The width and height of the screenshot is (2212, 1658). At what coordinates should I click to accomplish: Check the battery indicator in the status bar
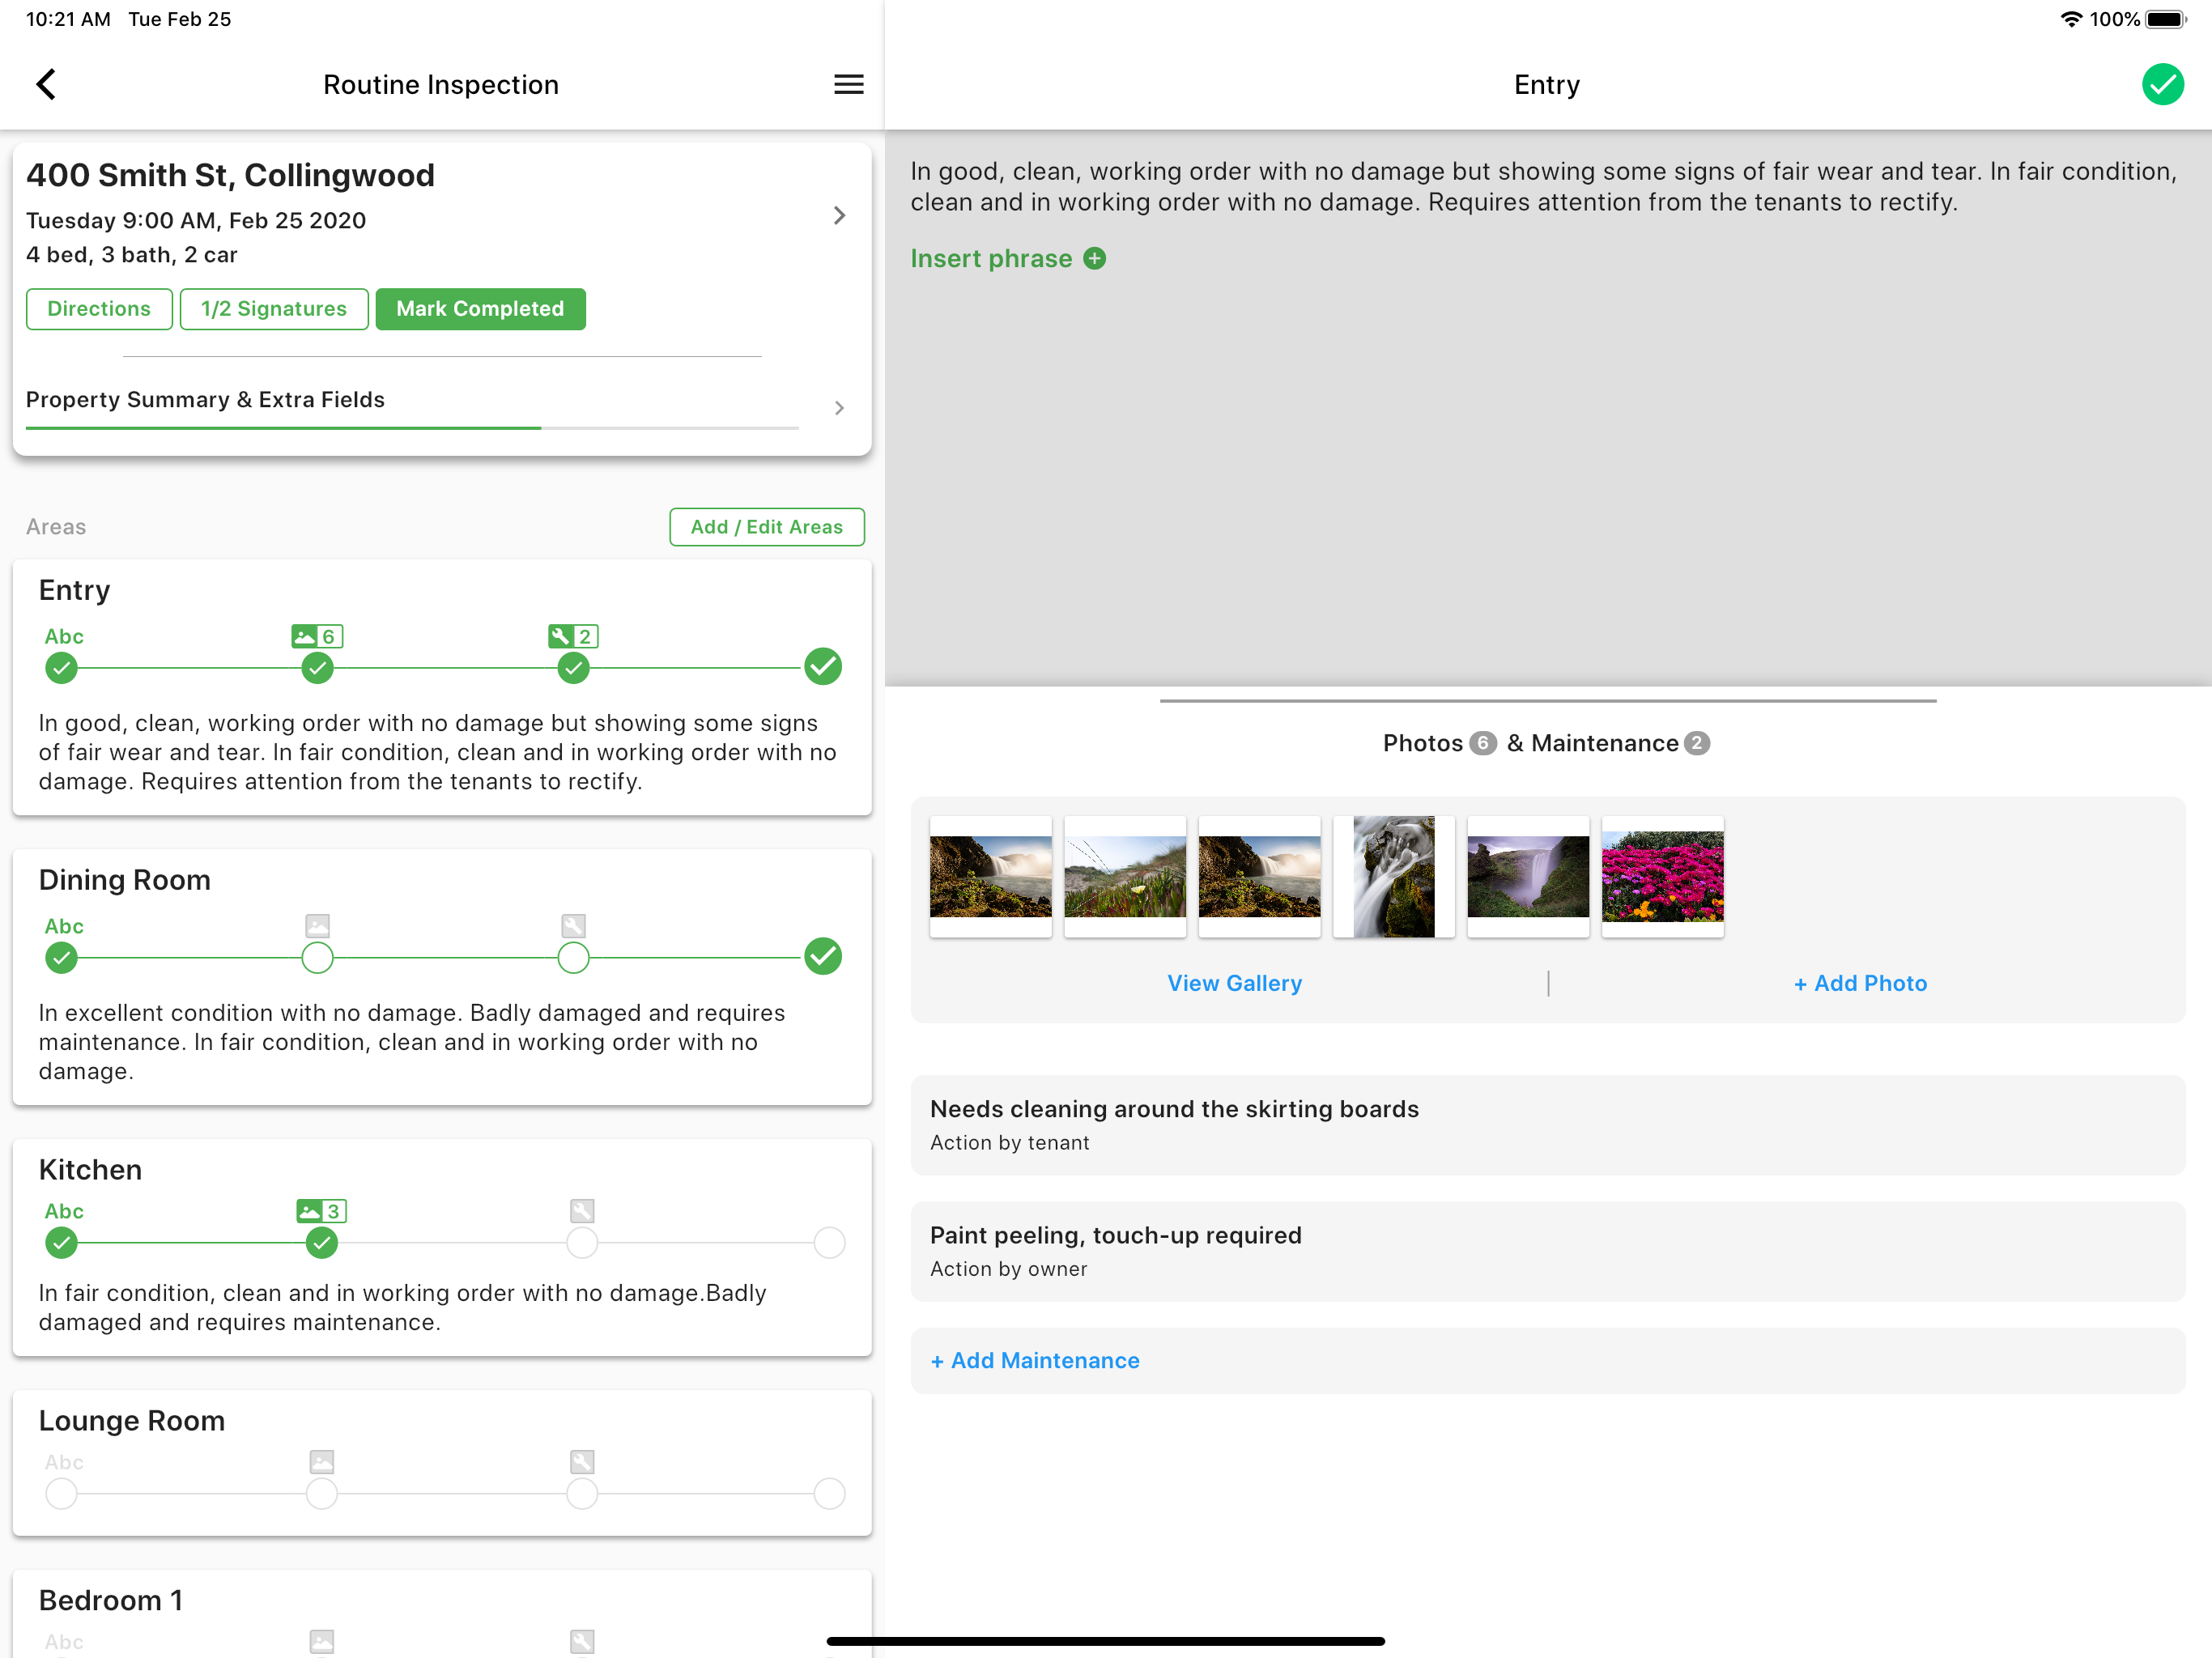pos(2166,19)
